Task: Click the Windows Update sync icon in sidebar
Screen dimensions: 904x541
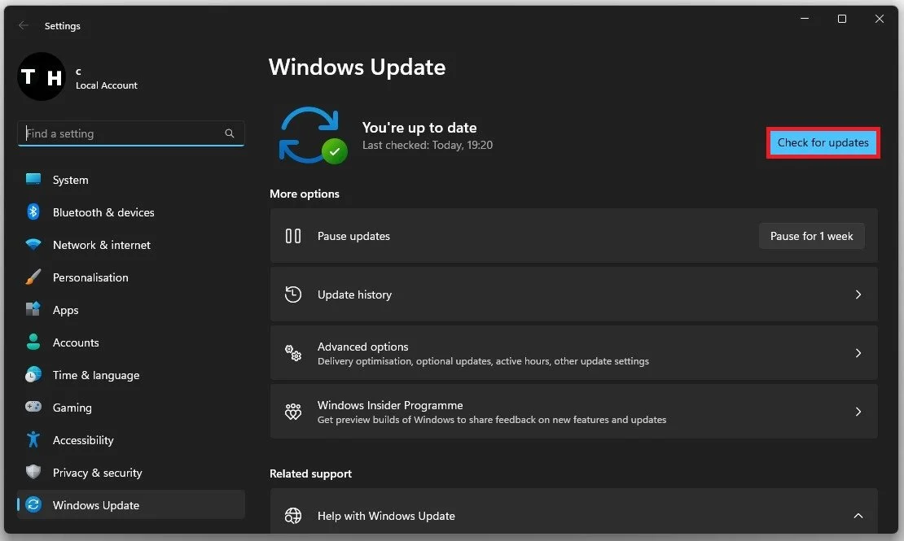Action: tap(33, 504)
